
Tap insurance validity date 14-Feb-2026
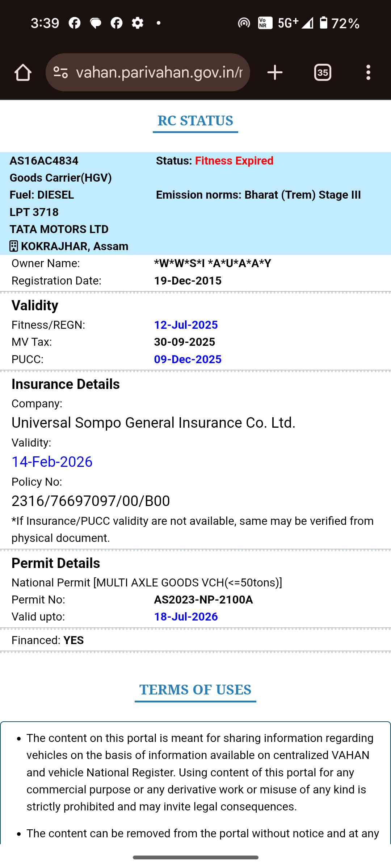(x=52, y=462)
